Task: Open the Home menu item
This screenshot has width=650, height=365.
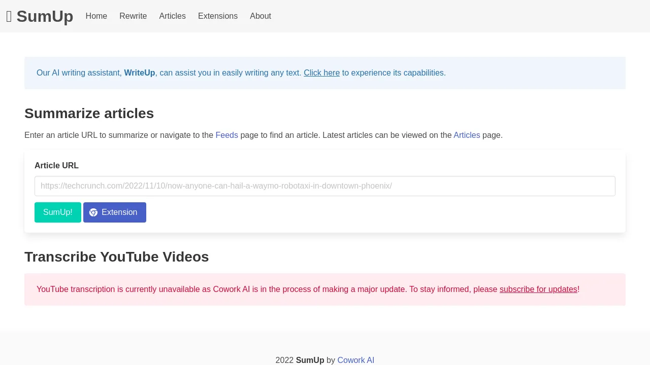Action: coord(96,16)
